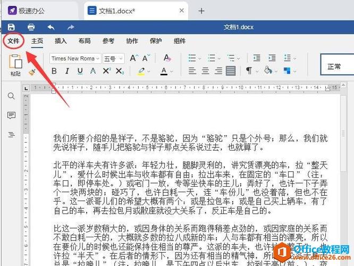The width and height of the screenshot is (354, 266).
Task: Click the vertical scrollbar thumb on the right
Action: tap(343, 134)
